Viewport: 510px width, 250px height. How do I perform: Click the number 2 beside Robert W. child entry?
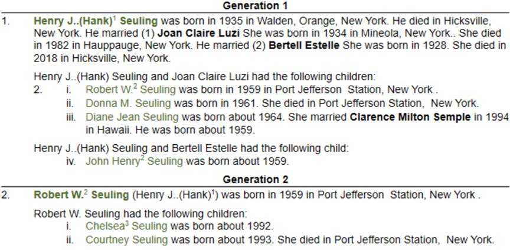38,89
